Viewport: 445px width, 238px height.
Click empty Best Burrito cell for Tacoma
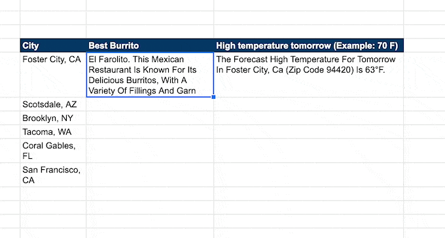pos(150,131)
